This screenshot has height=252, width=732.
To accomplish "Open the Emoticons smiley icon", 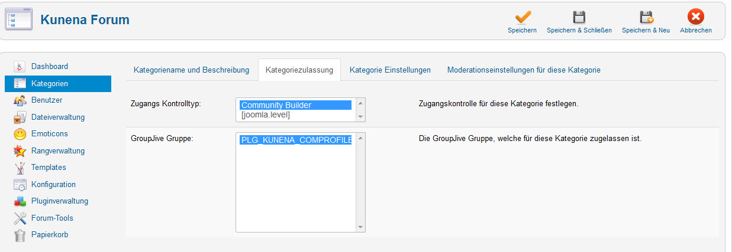I will coord(20,134).
